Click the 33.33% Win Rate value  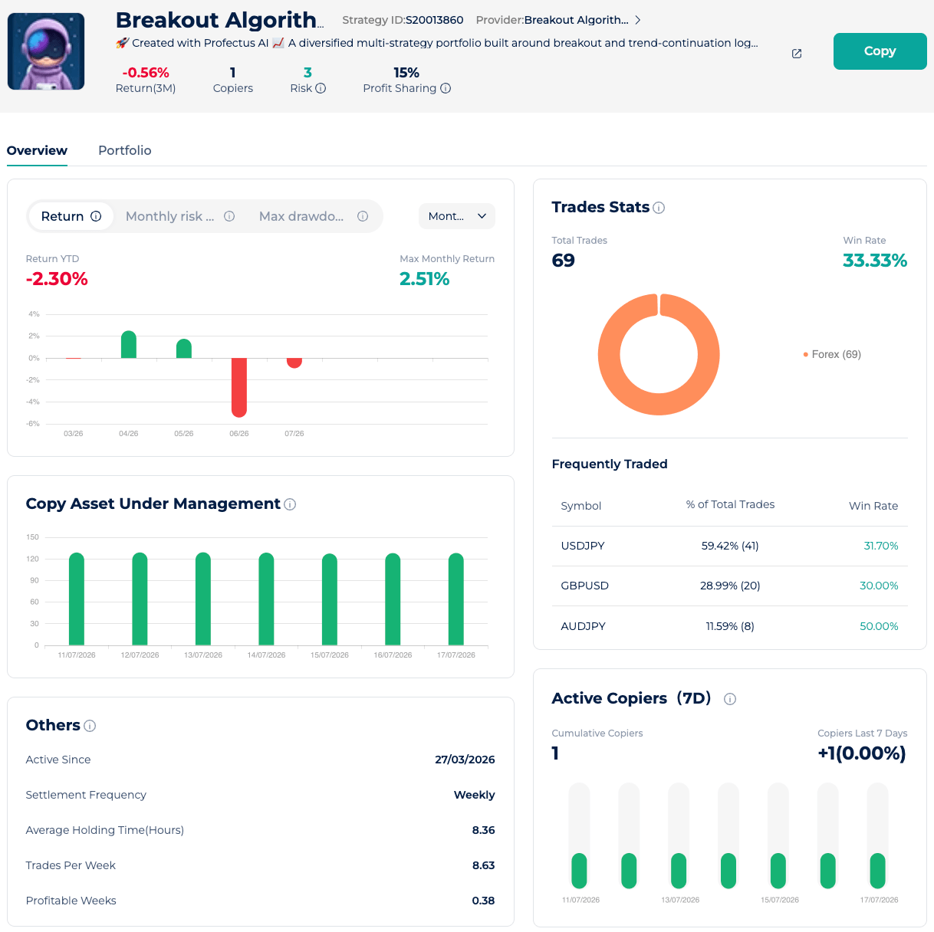coord(875,261)
